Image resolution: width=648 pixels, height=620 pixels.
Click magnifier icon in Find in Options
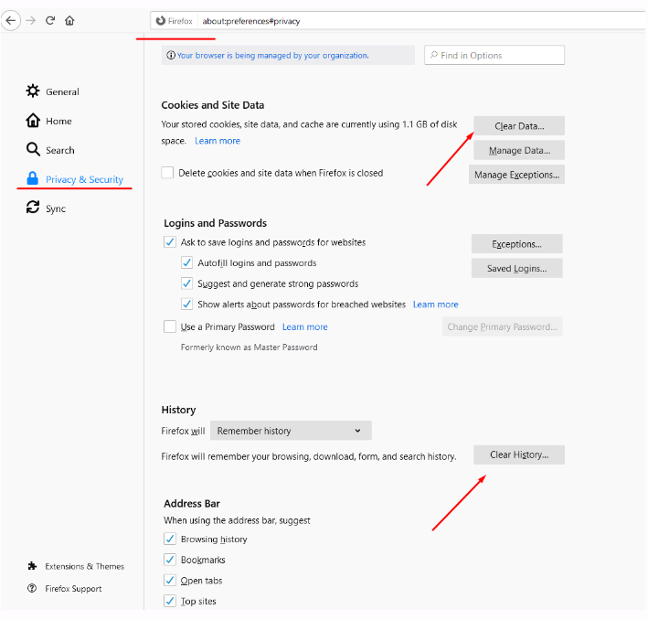tap(434, 55)
